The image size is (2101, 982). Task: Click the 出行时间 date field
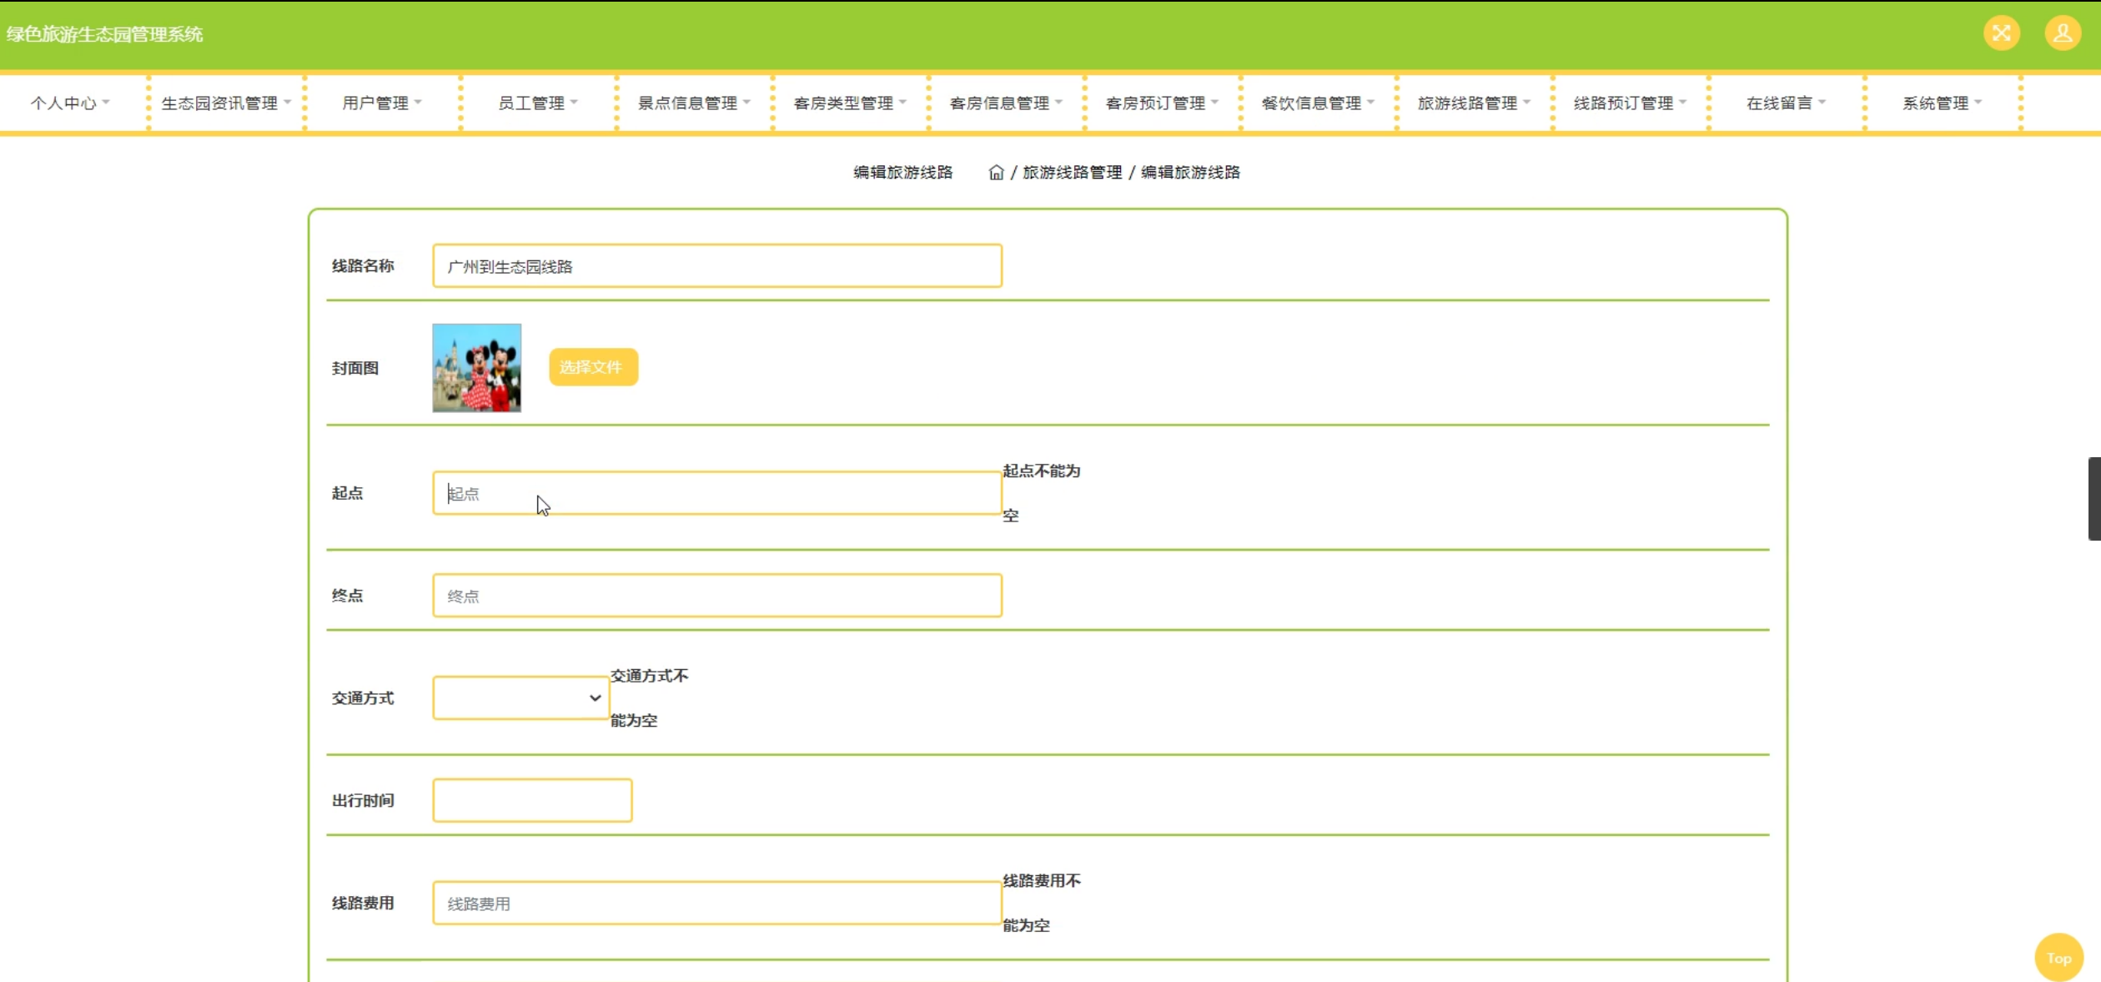[532, 801]
